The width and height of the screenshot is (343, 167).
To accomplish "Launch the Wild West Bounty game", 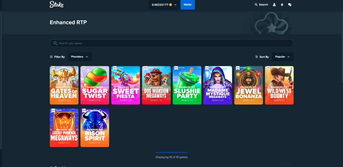I will coord(279,86).
